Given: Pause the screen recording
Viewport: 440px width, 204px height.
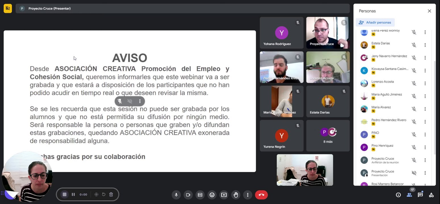Looking at the screenshot, I should point(73,194).
